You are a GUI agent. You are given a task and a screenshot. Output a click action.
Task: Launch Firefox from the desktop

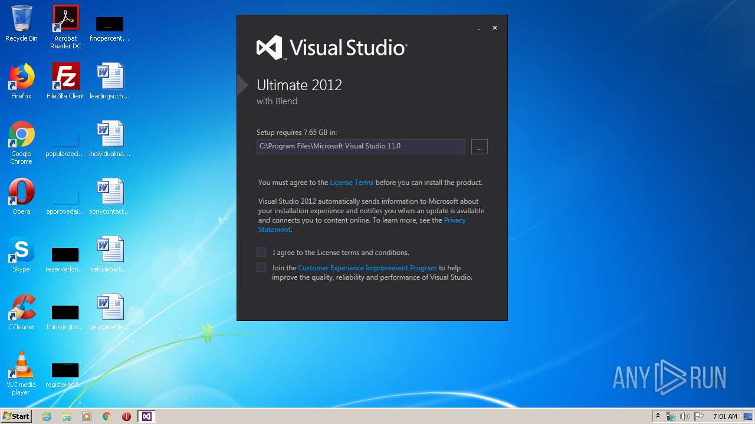[x=21, y=81]
